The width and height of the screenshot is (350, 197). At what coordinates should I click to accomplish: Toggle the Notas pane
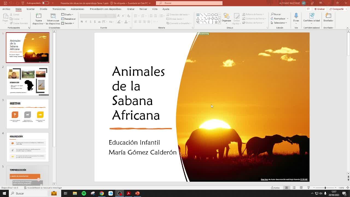pyautogui.click(x=275, y=188)
